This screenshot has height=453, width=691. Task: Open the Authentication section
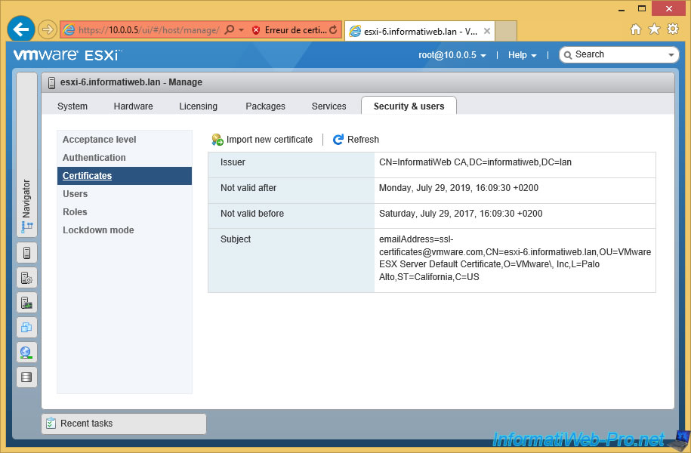pyautogui.click(x=125, y=158)
